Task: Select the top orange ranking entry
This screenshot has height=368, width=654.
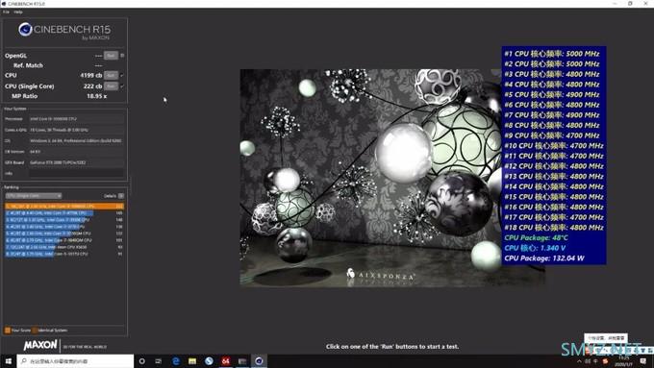Action: (64, 207)
